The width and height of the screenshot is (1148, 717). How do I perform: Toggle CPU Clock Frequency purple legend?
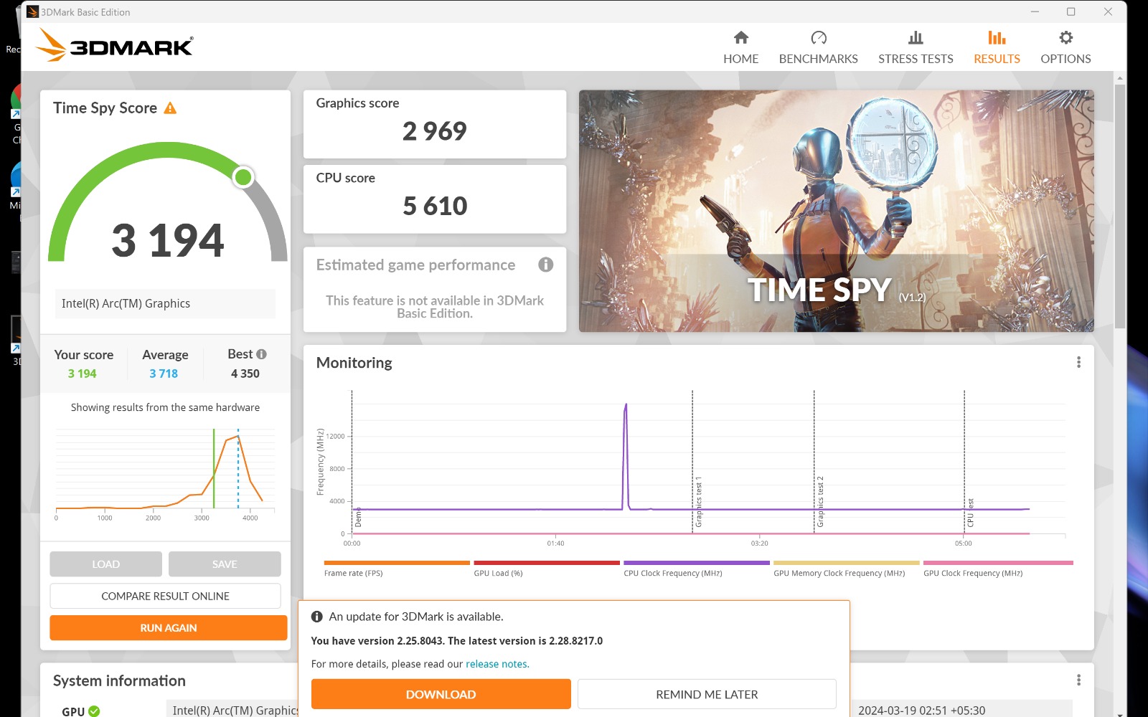tap(696, 568)
